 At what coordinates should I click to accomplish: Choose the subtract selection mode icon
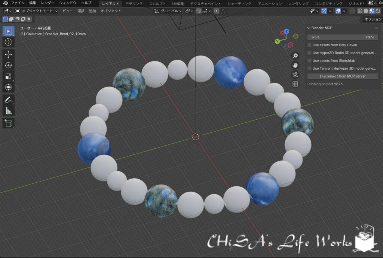pyautogui.click(x=17, y=19)
